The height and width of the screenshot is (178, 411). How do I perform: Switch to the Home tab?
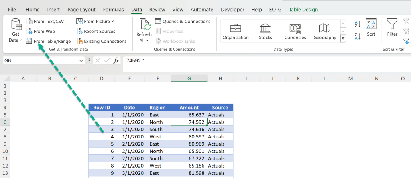(x=33, y=10)
